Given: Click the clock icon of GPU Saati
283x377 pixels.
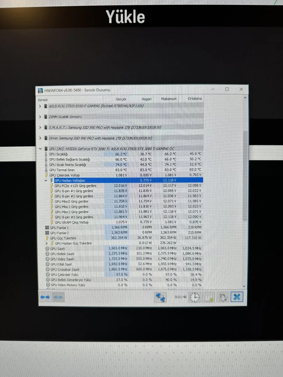Looking at the screenshot, I should point(48,249).
